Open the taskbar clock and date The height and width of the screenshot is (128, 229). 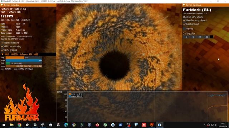[x=223, y=125]
